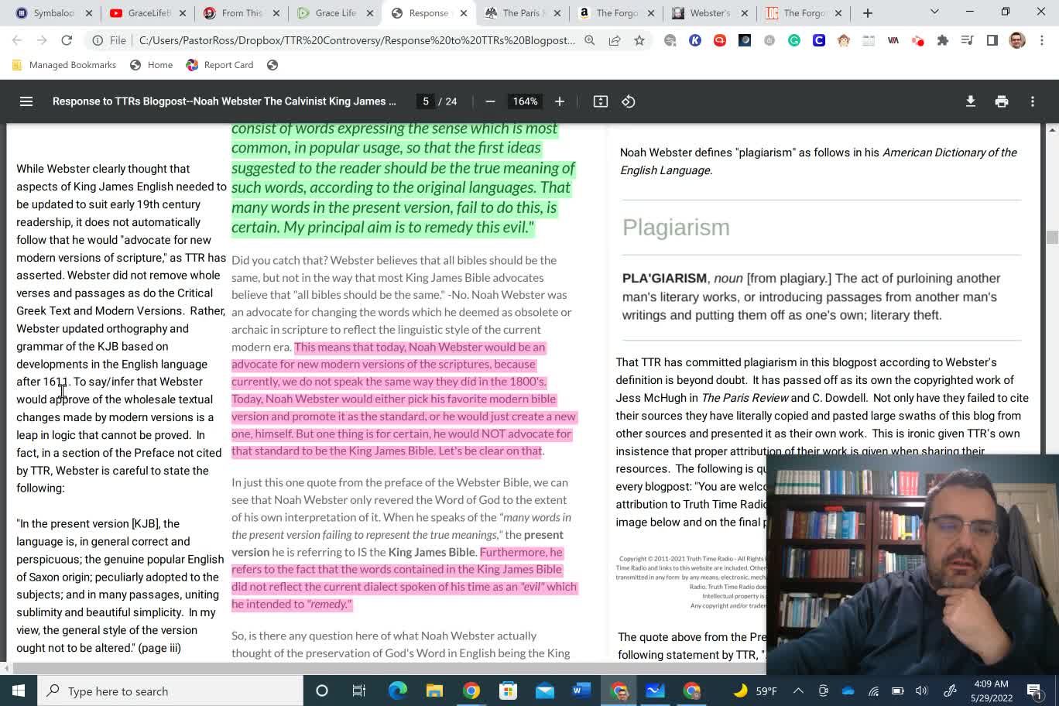Print the PDF document
Viewport: 1059px width, 706px height.
1002,101
